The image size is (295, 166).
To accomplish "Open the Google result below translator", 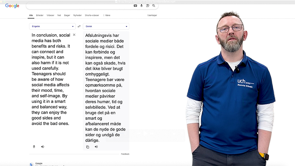I will [39, 163].
